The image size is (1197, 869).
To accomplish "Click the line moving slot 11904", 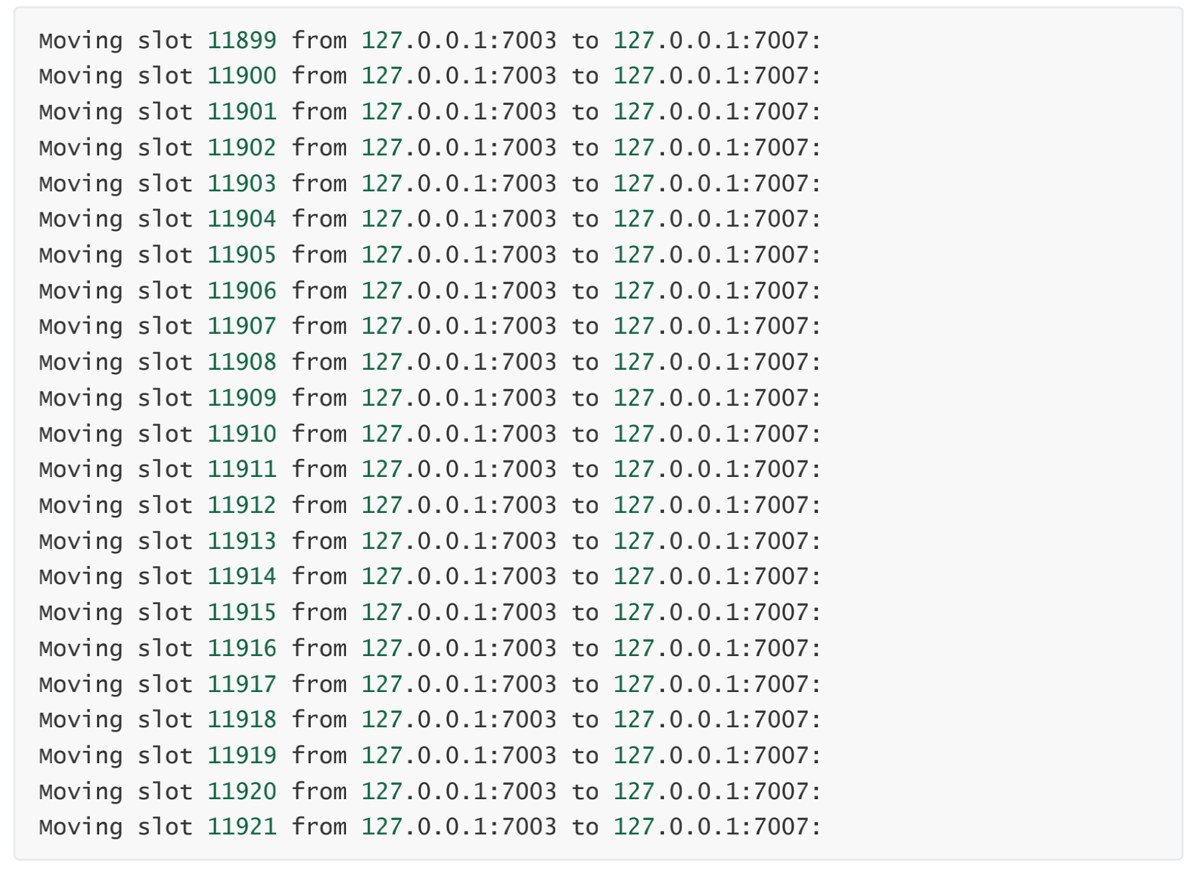I will (x=430, y=219).
